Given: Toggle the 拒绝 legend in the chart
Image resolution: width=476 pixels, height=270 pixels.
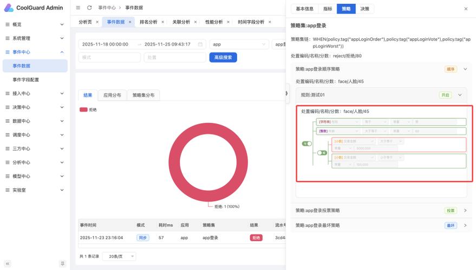Looking at the screenshot, I should [88, 110].
